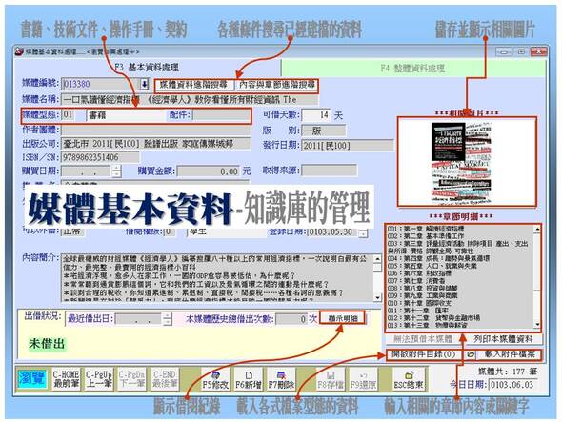
Task: Click the 登錄日期 spinner arrows
Action: [x=363, y=232]
